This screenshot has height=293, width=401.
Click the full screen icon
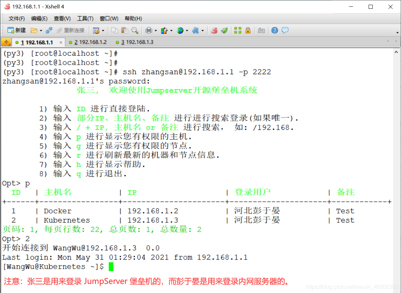[238, 30]
